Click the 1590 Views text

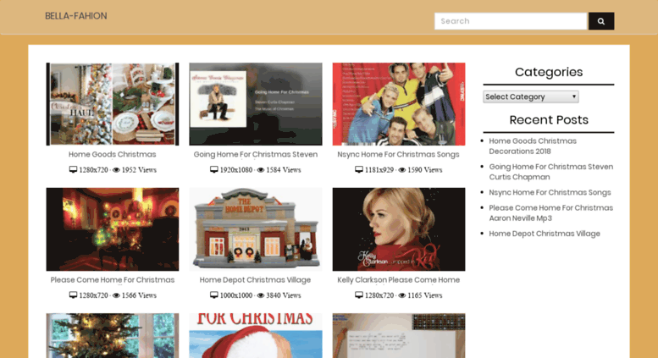424,170
